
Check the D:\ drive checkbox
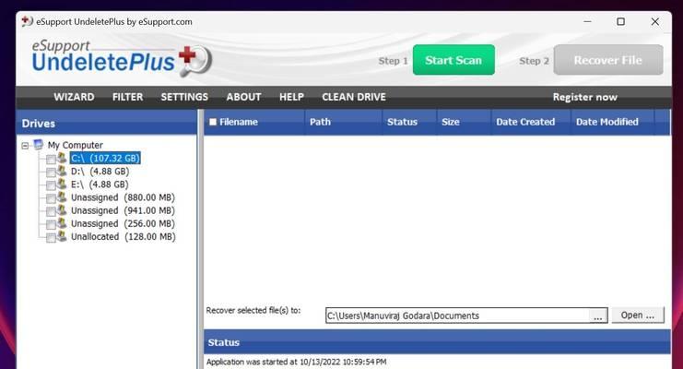point(51,173)
